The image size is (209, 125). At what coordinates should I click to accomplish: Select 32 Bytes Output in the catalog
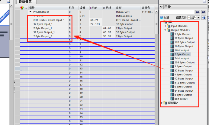tap(184, 71)
